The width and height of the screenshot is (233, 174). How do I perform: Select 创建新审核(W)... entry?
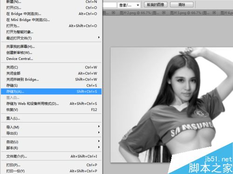[51, 52]
